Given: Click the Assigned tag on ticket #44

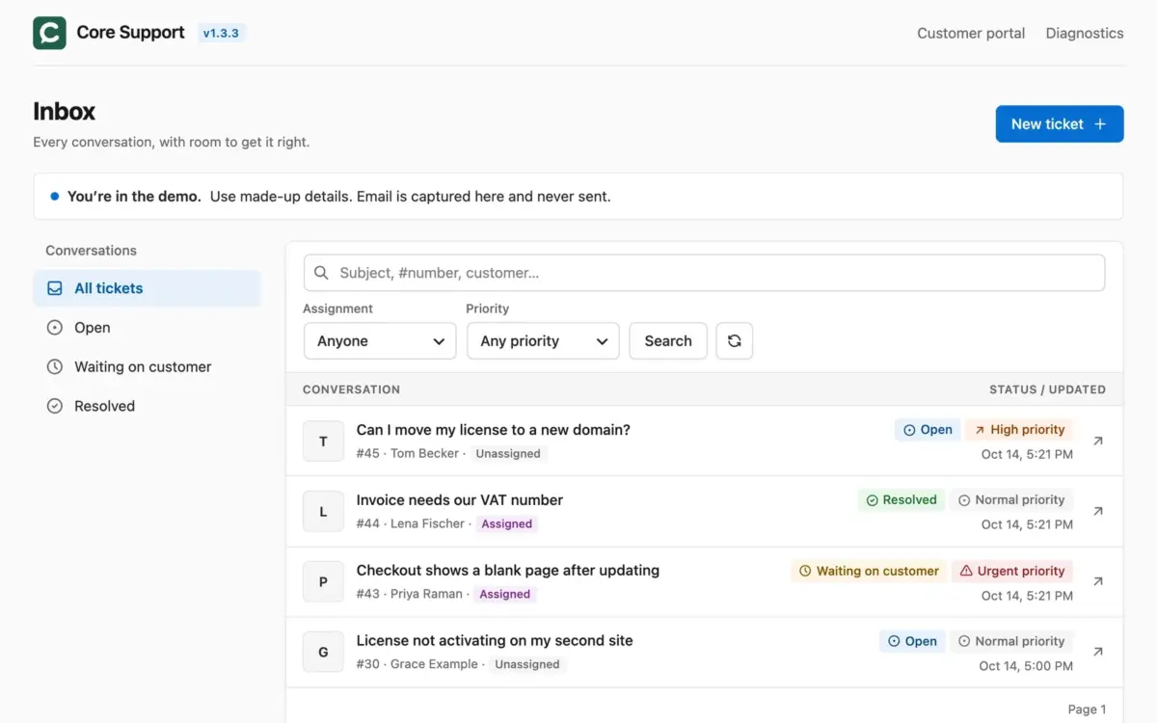Looking at the screenshot, I should [x=507, y=524].
